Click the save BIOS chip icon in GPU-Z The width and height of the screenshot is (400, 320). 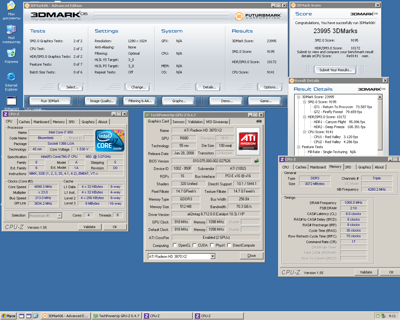pos(257,161)
